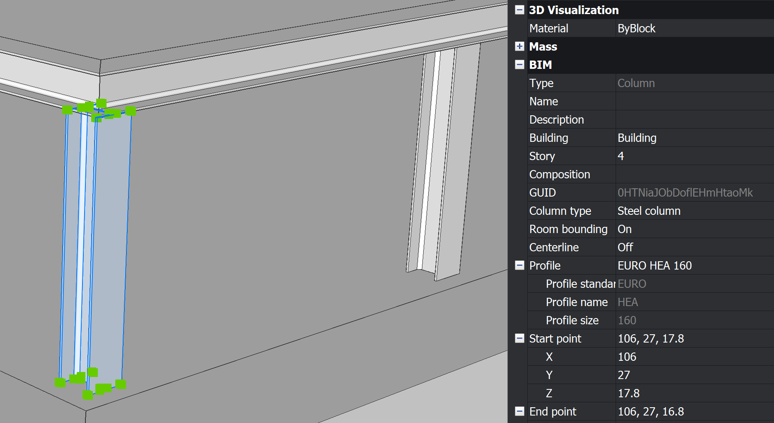774x423 pixels.
Task: Edit the Start point Z value 17.8
Action: (694, 393)
